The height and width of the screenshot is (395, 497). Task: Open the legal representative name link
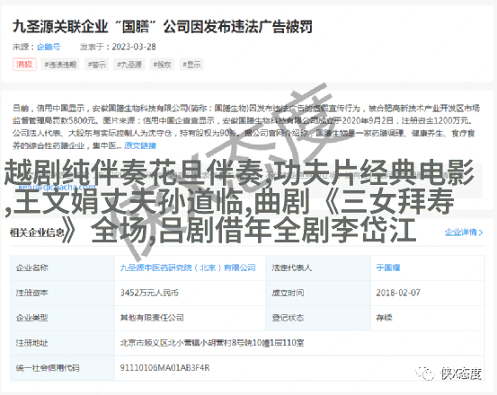388,268
